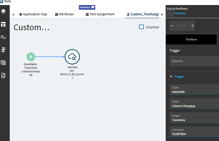Click the PartEntry link
This screenshot has width=219, height=141.
(x=180, y=13)
